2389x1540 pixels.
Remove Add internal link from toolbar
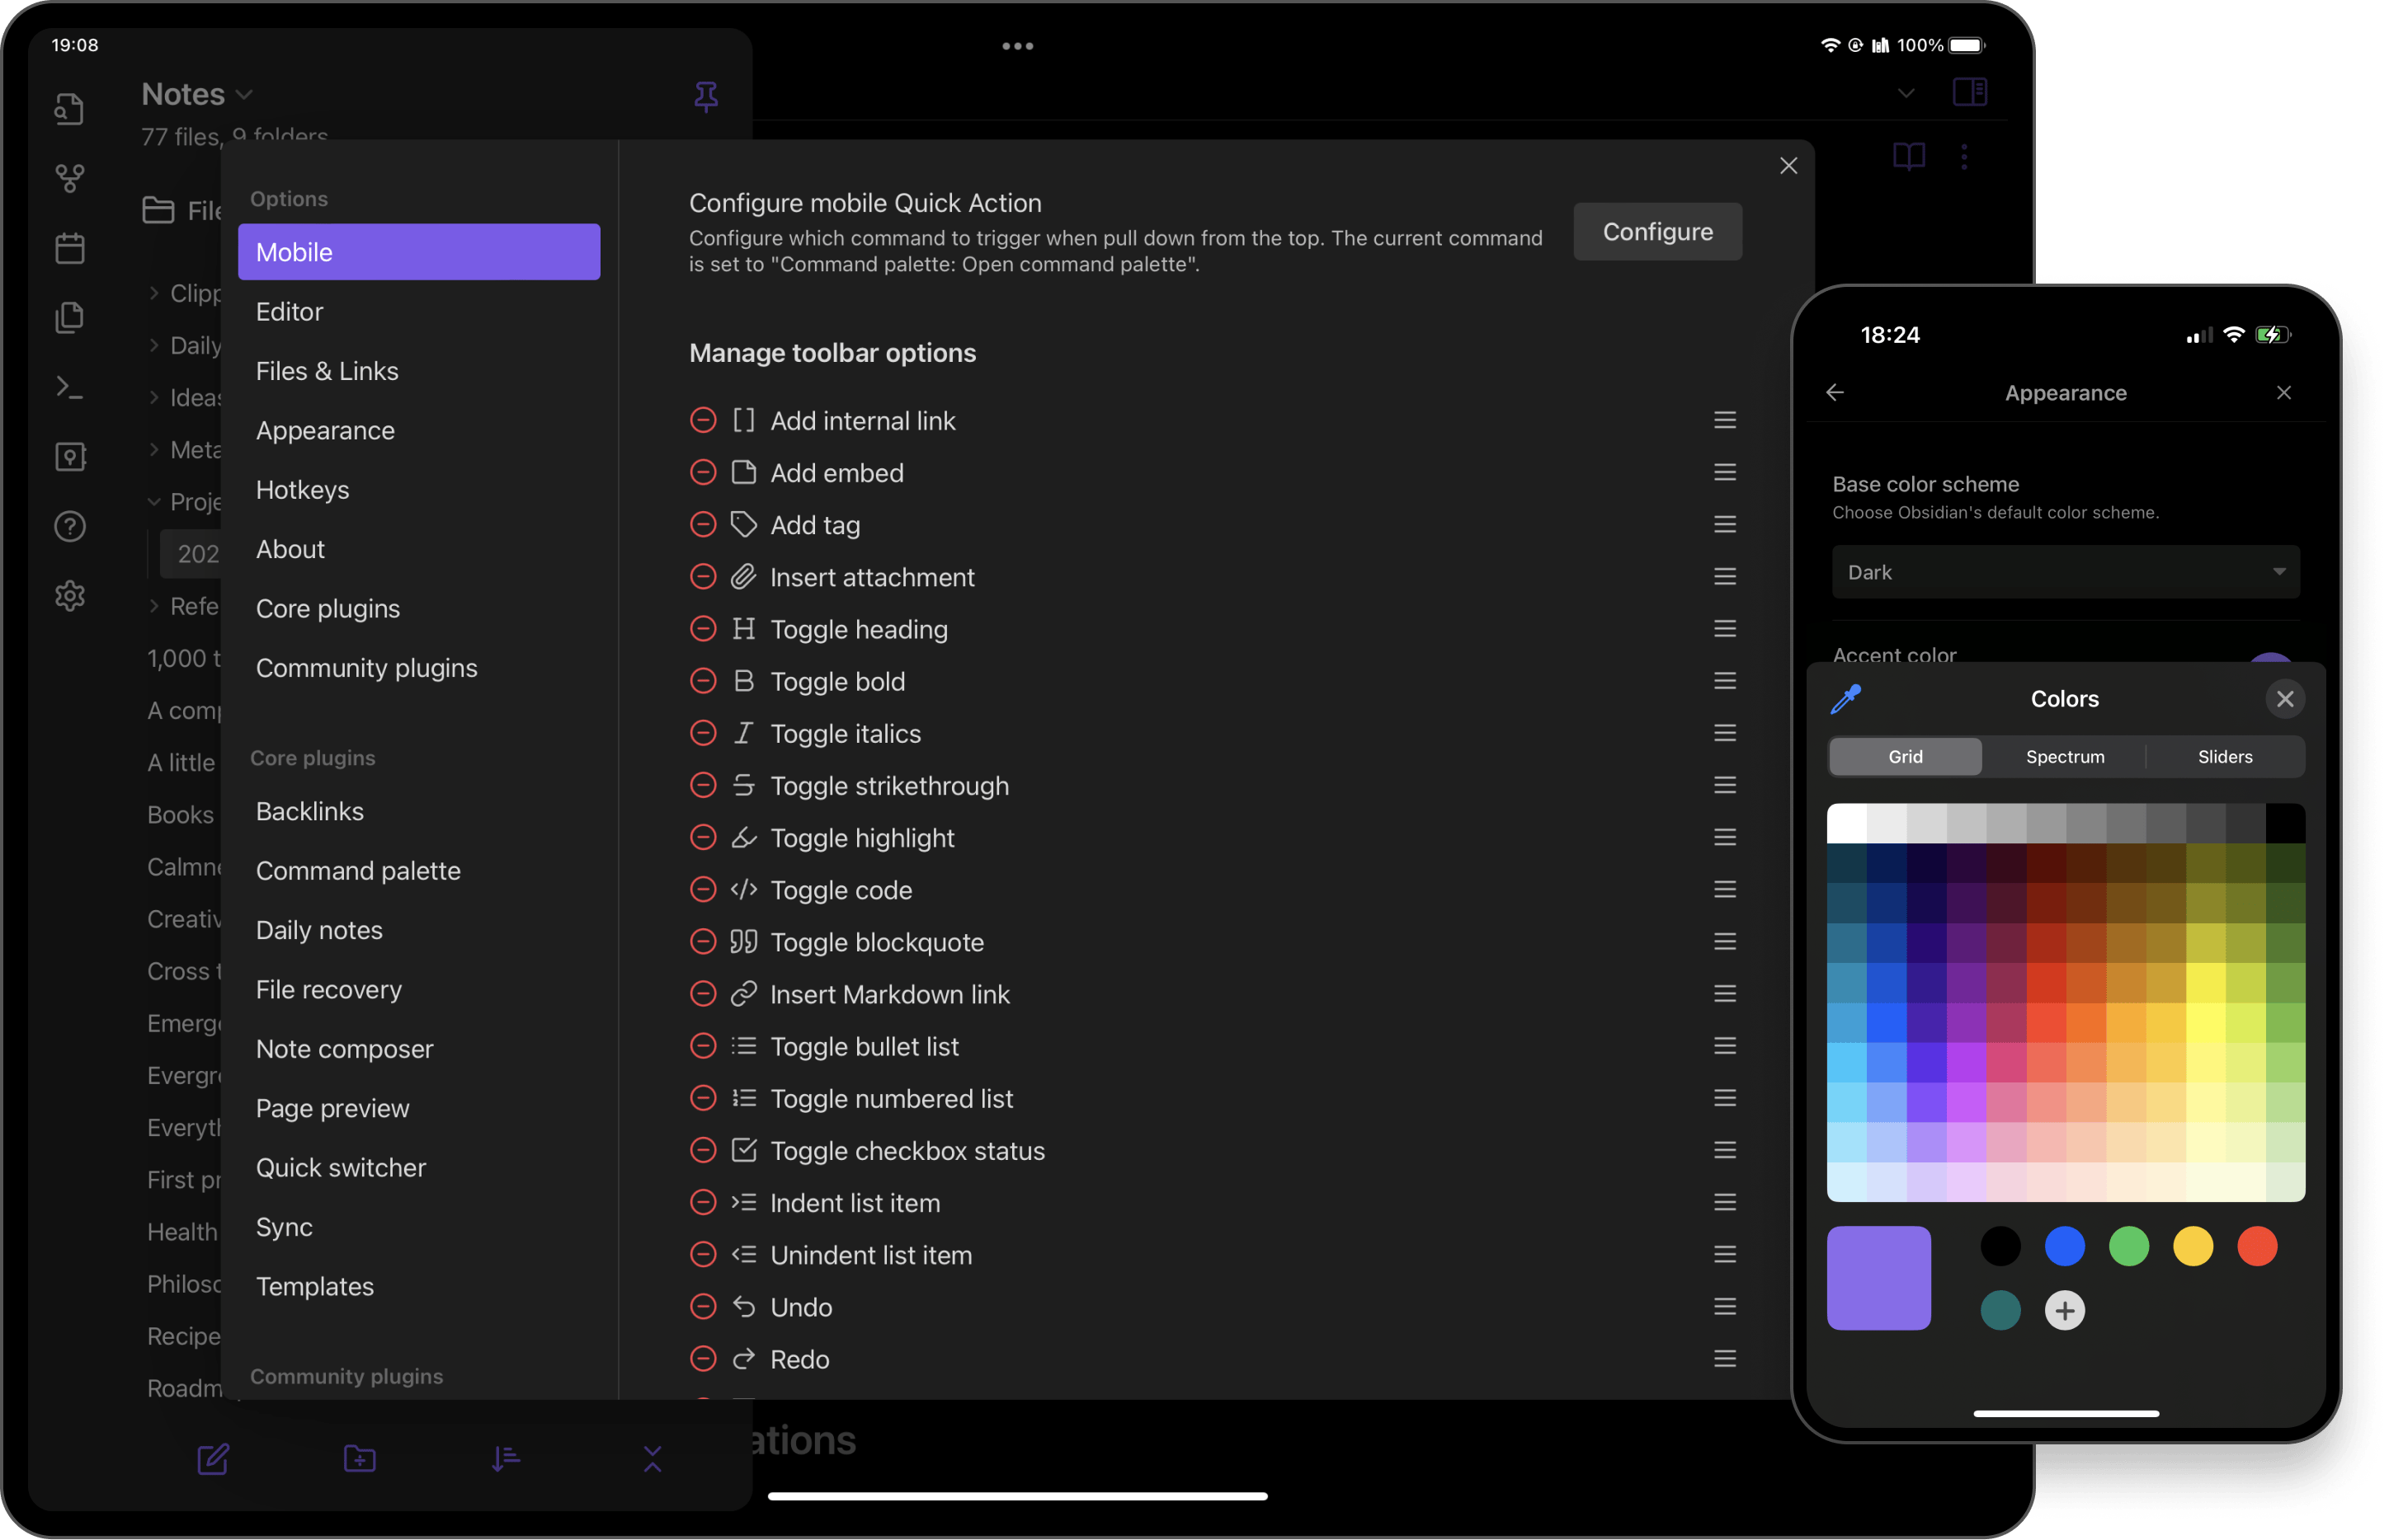coord(704,420)
